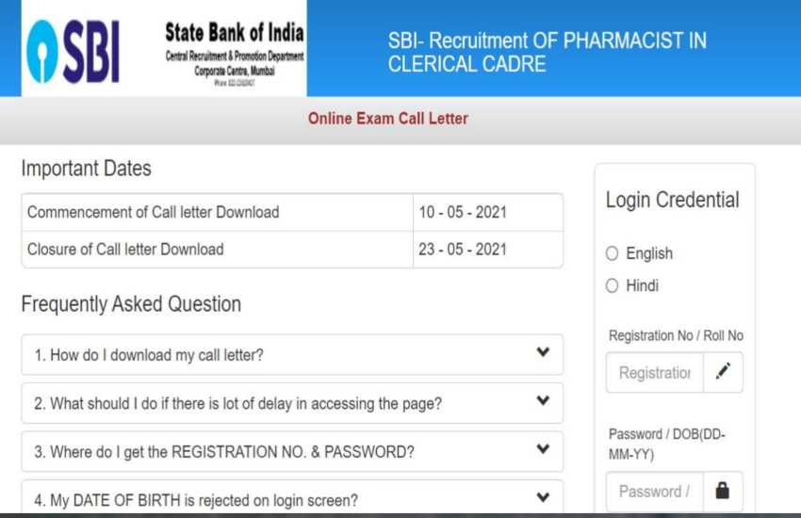Image resolution: width=801 pixels, height=518 pixels.
Task: Expand chevron for Date of Birth rejected question
Action: 543,497
